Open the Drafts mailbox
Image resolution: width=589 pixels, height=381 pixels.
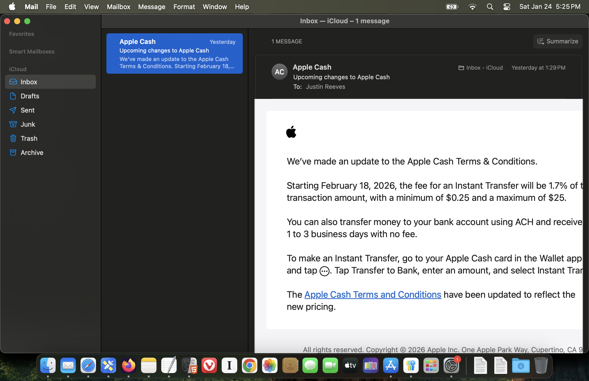[30, 96]
